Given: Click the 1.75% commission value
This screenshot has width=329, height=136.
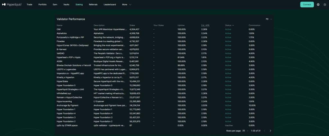Looking at the screenshot, I should 252,37.
